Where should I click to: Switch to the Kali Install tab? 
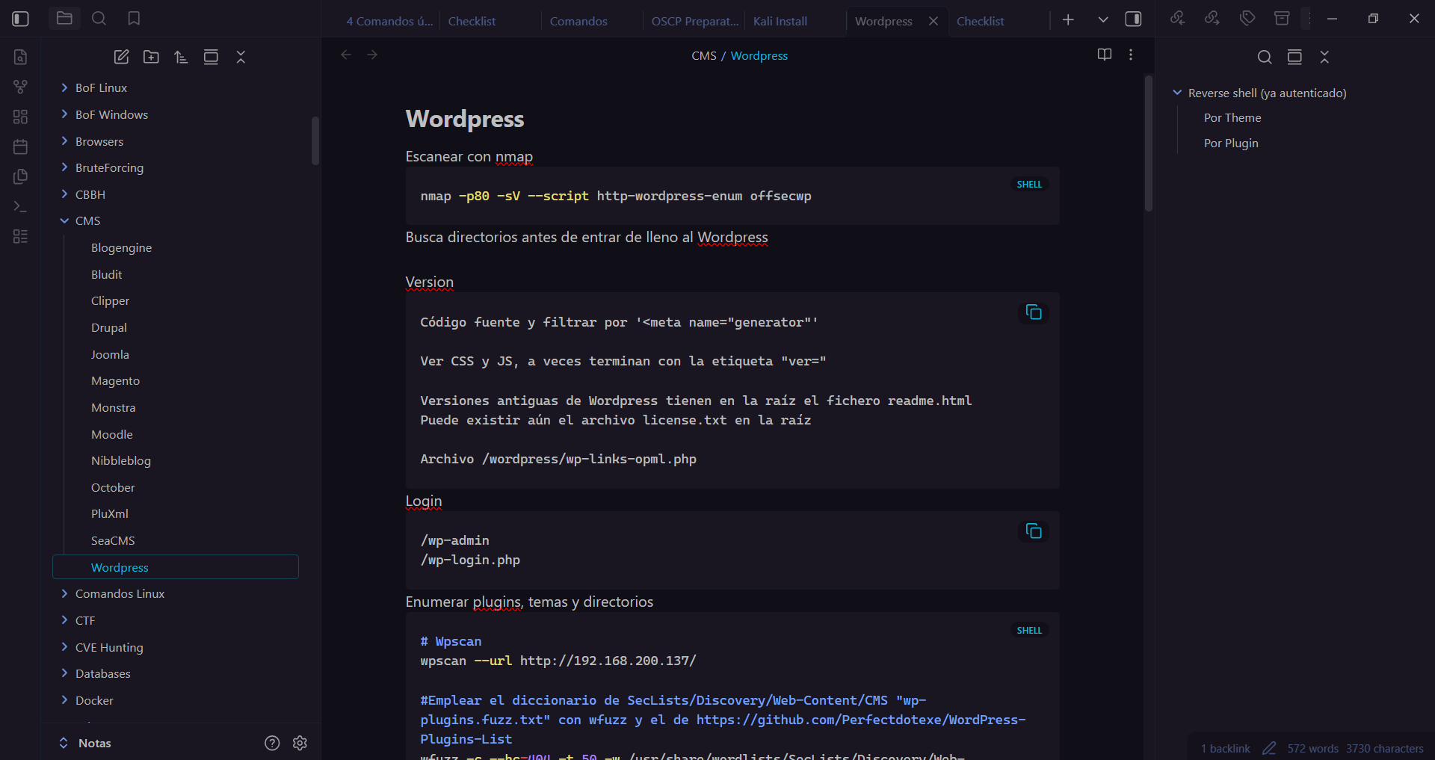tap(780, 21)
